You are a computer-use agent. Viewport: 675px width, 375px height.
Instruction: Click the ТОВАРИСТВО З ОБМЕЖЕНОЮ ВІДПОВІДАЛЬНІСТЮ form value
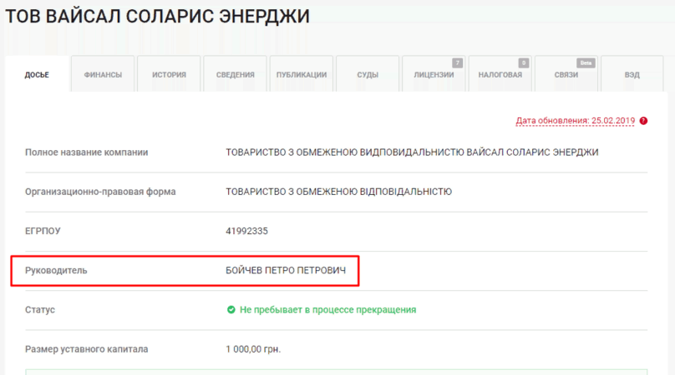click(x=339, y=192)
